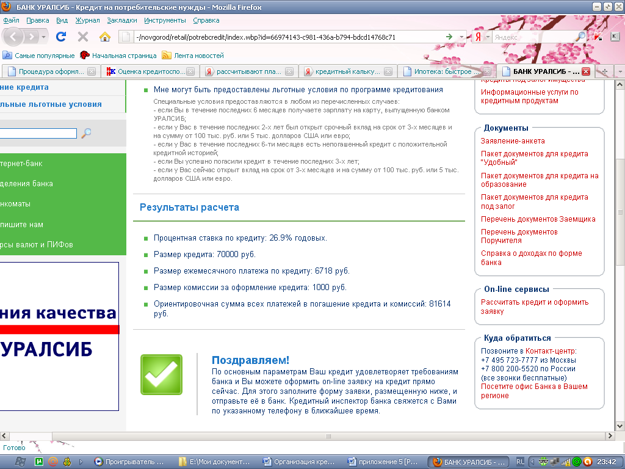The width and height of the screenshot is (625, 469).
Task: Open the Лента новостей feed bookmark
Action: (193, 56)
